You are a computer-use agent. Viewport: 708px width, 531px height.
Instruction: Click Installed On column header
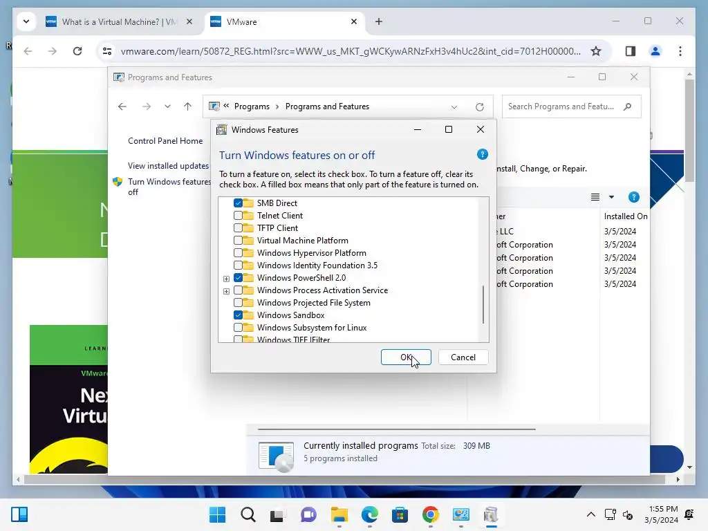tap(625, 216)
